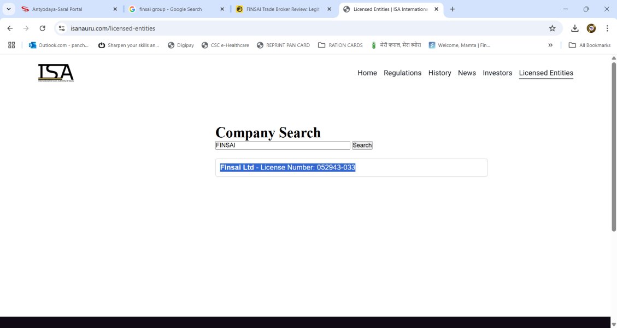Open the profile avatar icon
Image resolution: width=617 pixels, height=328 pixels.
coord(591,28)
